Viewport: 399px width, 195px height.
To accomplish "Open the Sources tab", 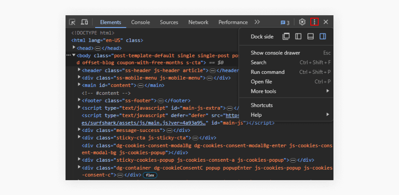I will tap(169, 22).
